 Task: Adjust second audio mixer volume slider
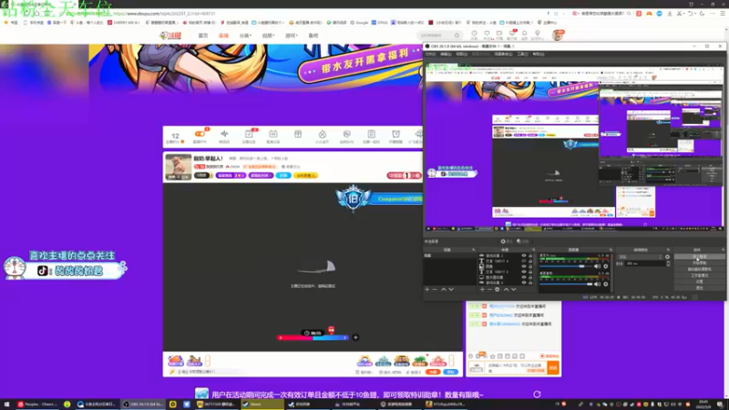tap(565, 284)
